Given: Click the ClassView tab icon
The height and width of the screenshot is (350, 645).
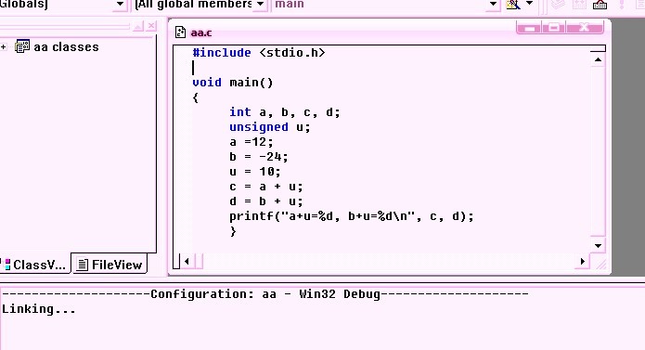Looking at the screenshot, I should tap(7, 265).
